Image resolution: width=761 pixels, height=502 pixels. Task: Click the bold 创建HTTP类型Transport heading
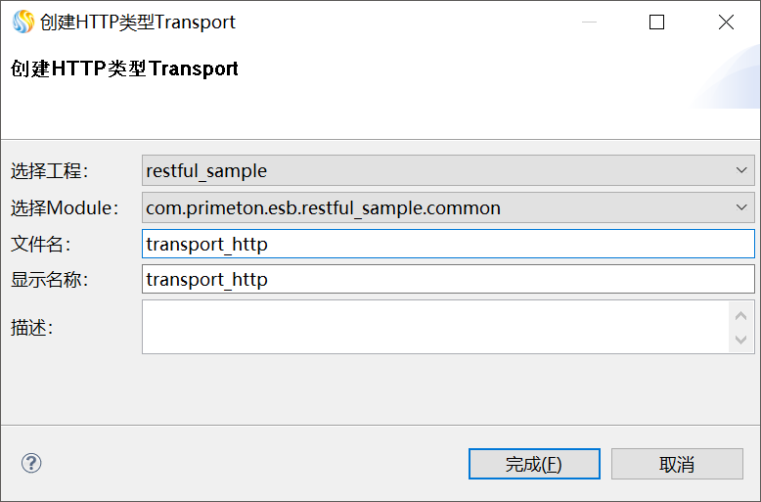tap(124, 69)
